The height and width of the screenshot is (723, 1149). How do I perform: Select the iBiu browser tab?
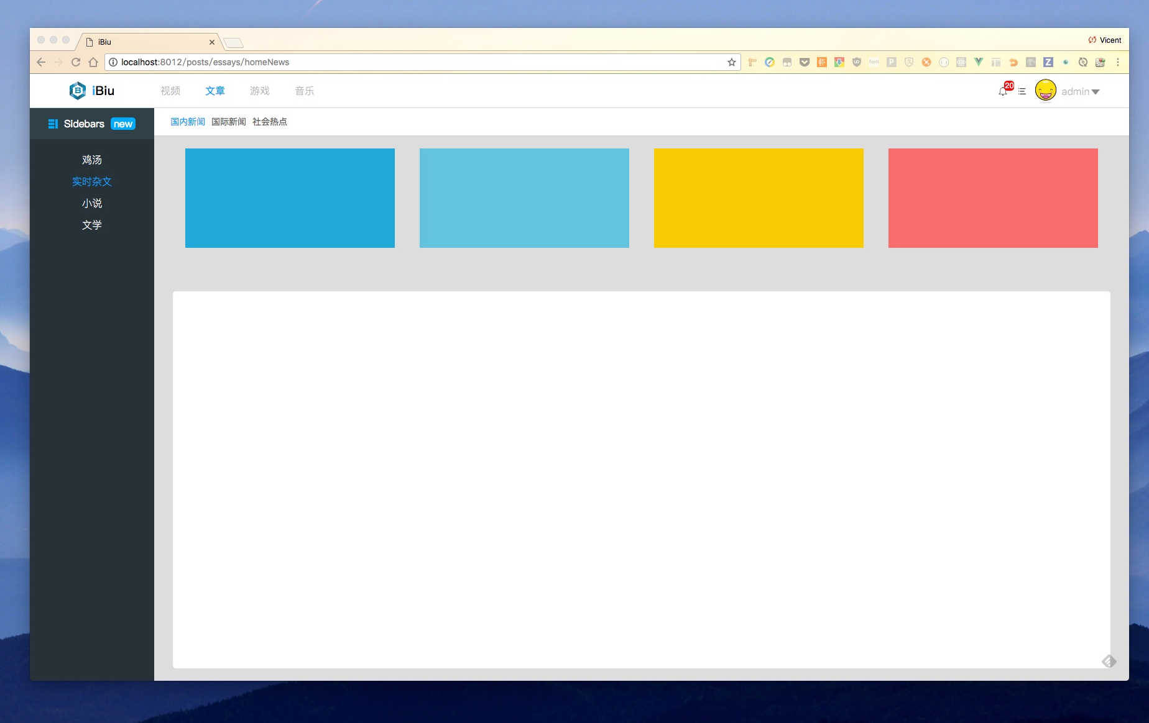[149, 42]
